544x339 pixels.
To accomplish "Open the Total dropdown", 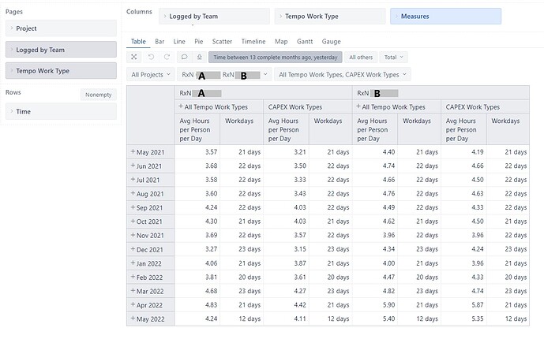I will coord(393,57).
